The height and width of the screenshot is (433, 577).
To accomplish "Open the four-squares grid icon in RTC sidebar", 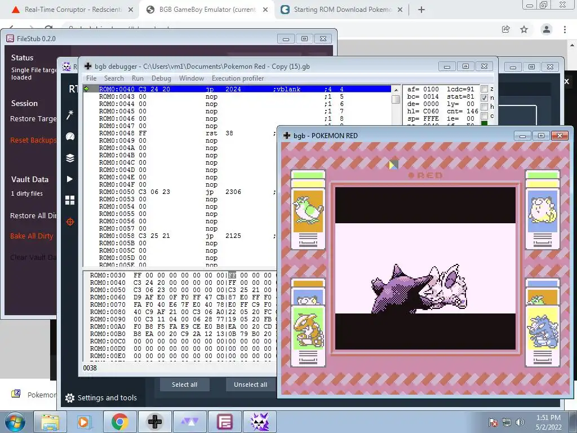I will click(70, 200).
